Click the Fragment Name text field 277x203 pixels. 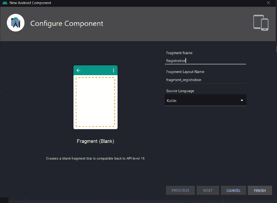click(x=205, y=61)
